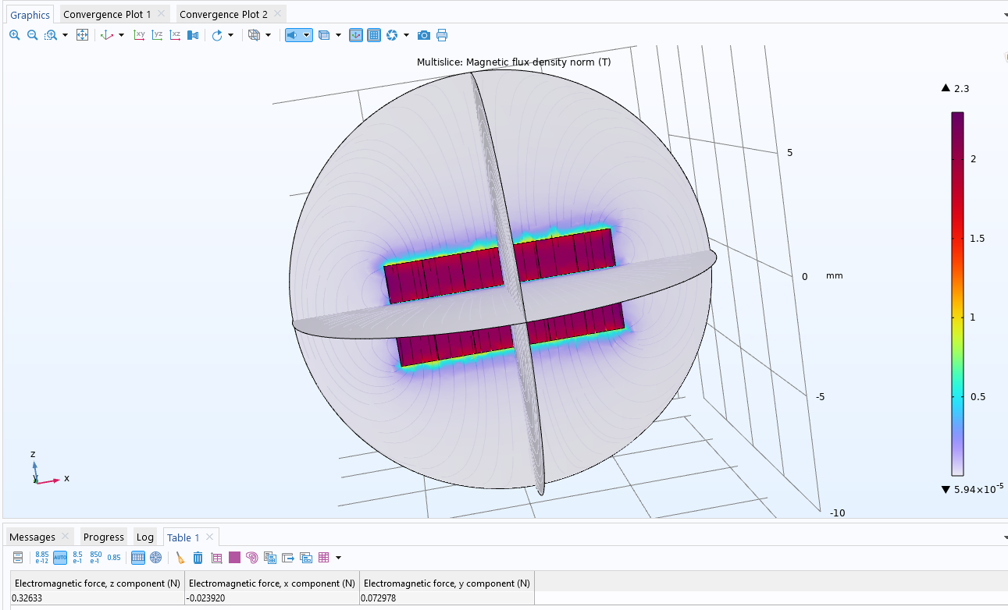Click the Zoom In icon
Image resolution: width=1008 pixels, height=610 pixels.
click(15, 35)
